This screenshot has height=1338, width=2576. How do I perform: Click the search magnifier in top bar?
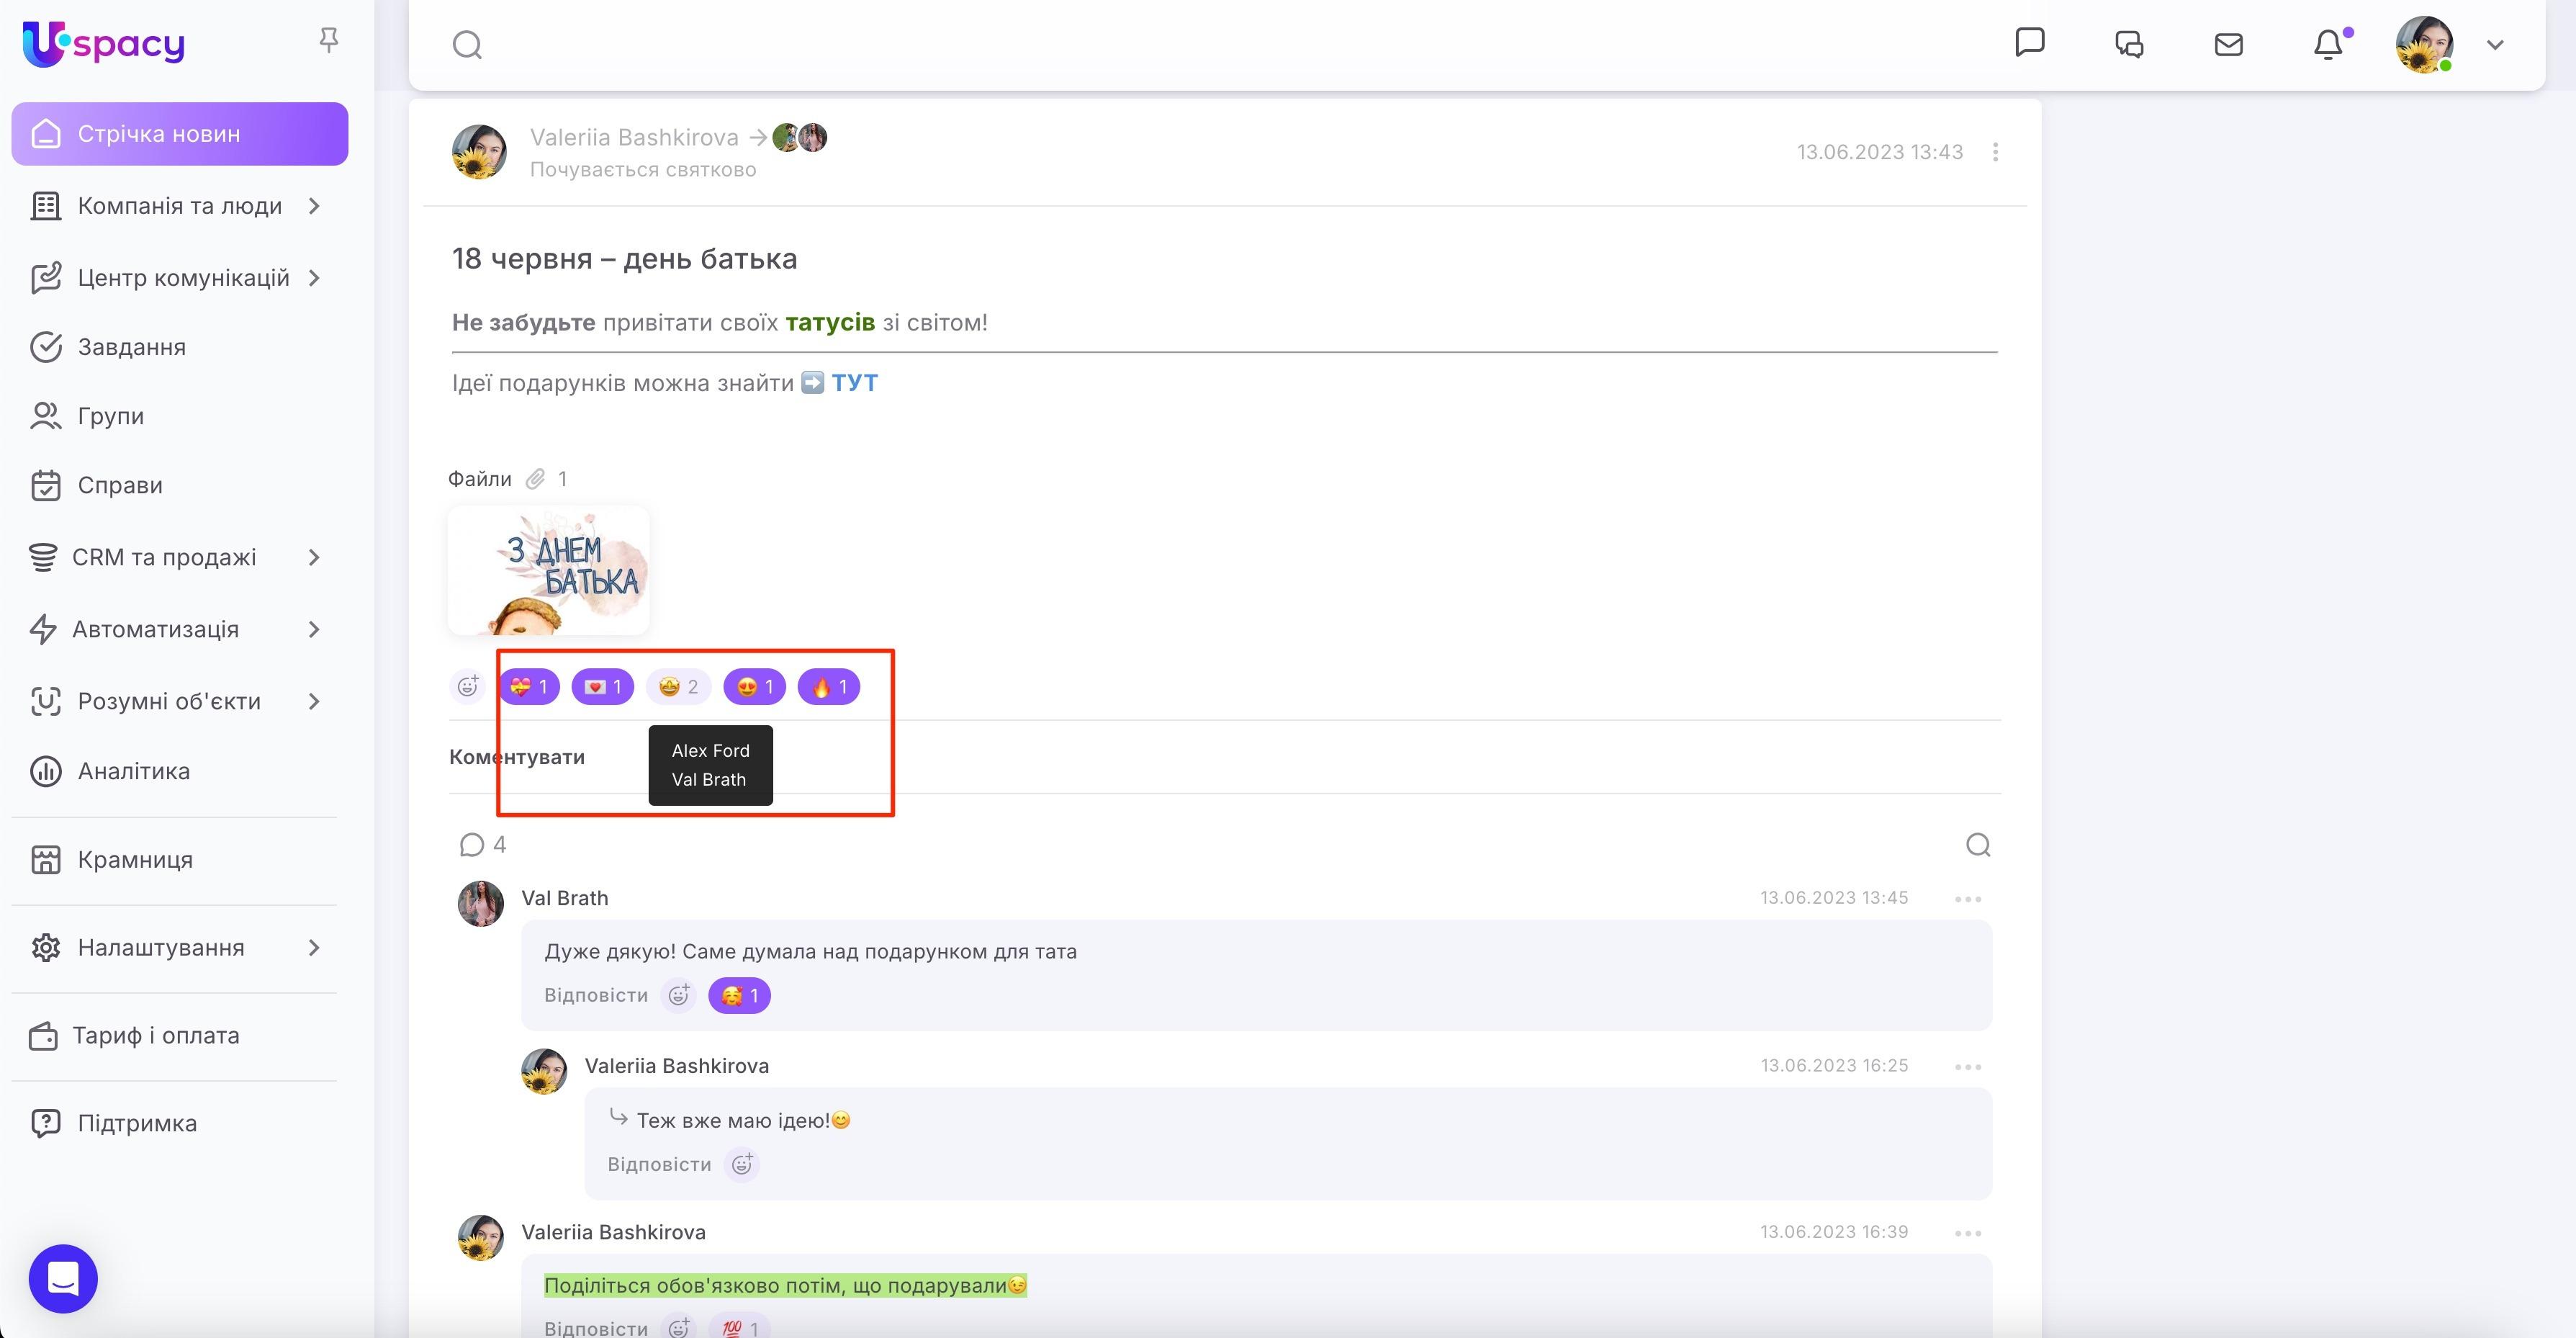coord(467,45)
